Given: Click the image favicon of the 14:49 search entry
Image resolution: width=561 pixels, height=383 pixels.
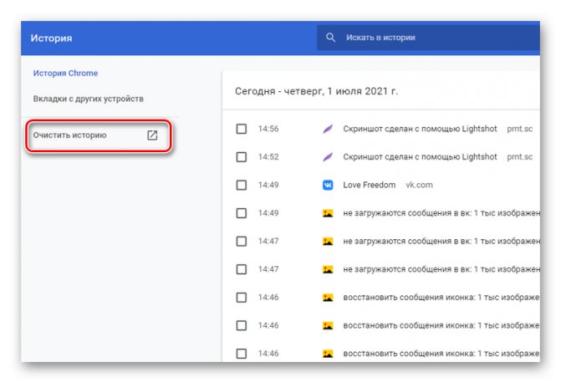Looking at the screenshot, I should coord(328,213).
